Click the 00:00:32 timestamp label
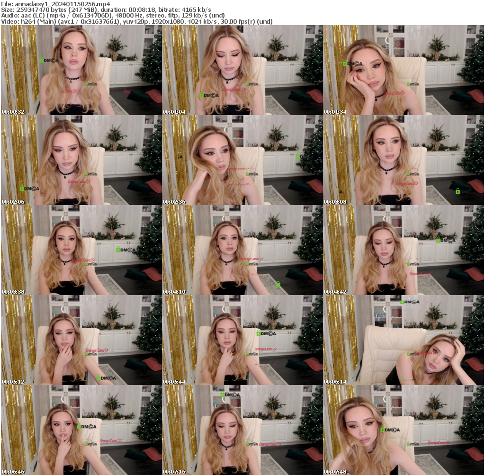485x475 pixels. click(x=13, y=112)
